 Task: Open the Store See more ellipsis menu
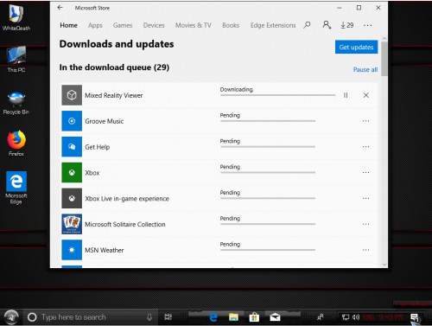pos(367,25)
